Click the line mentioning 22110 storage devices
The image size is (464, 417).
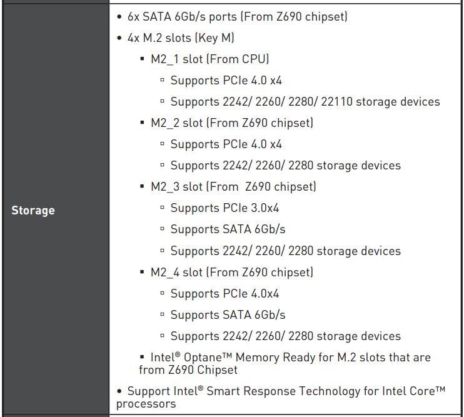[305, 102]
